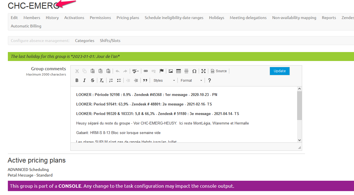
Task: Insert a numbered list
Action: click(111, 81)
